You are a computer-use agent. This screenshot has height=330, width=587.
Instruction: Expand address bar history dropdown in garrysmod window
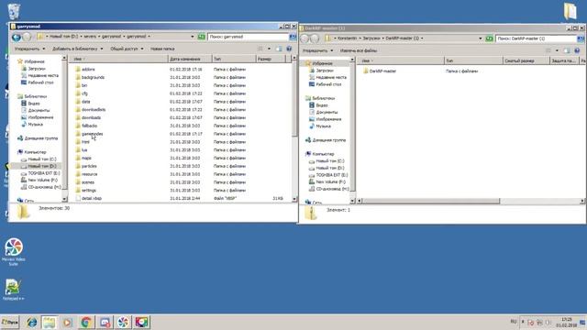coord(193,37)
